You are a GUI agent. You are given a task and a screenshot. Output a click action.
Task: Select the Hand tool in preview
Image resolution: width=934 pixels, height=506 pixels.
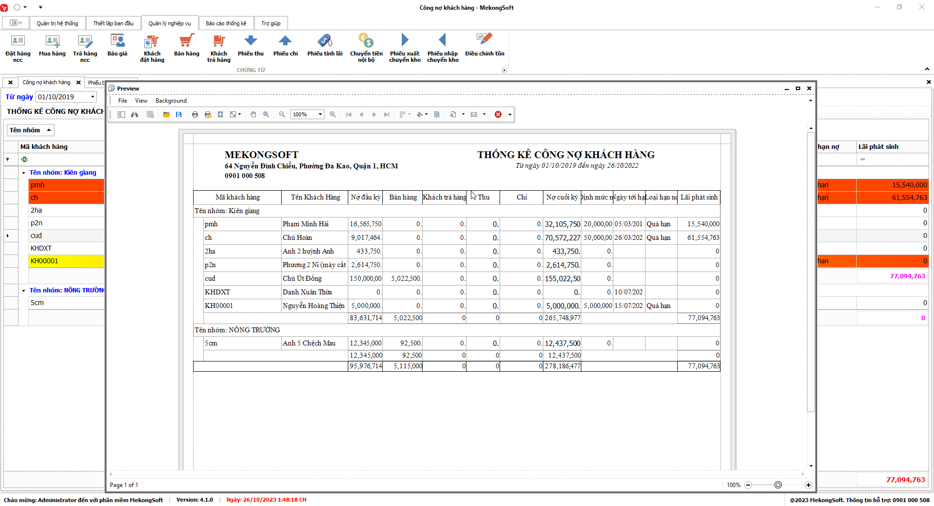tap(253, 114)
